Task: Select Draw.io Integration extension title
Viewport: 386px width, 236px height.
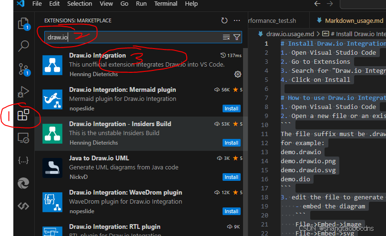Action: [98, 55]
